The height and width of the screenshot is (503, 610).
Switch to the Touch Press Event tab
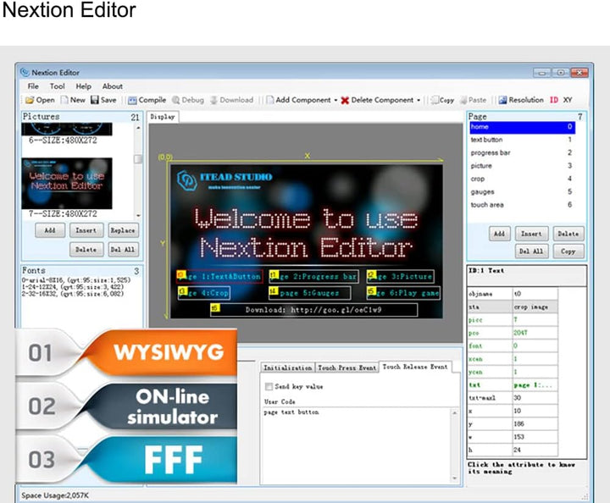(x=347, y=368)
